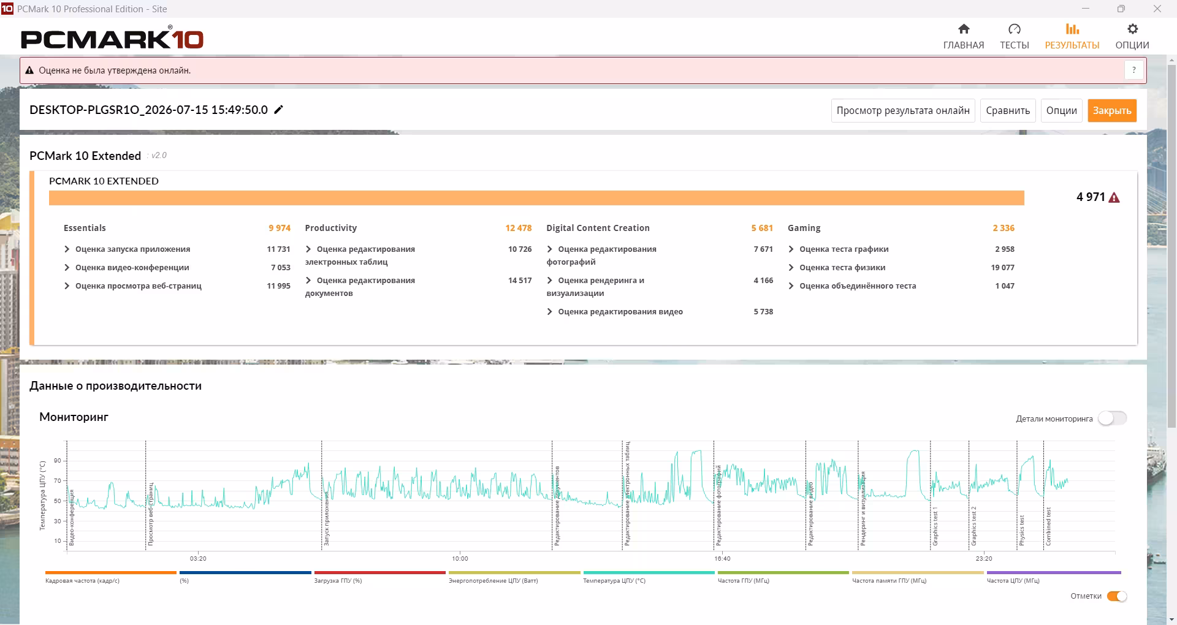Select the Частота памяти ГПУ (МГц) legend
This screenshot has width=1177, height=625.
point(918,577)
